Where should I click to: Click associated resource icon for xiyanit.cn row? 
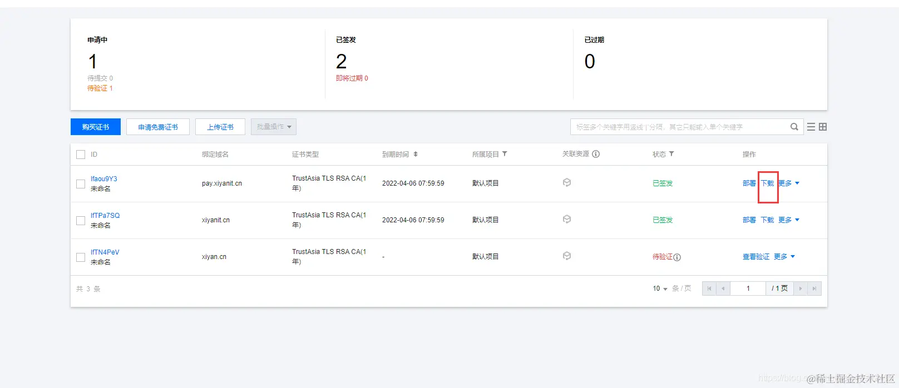coord(567,220)
